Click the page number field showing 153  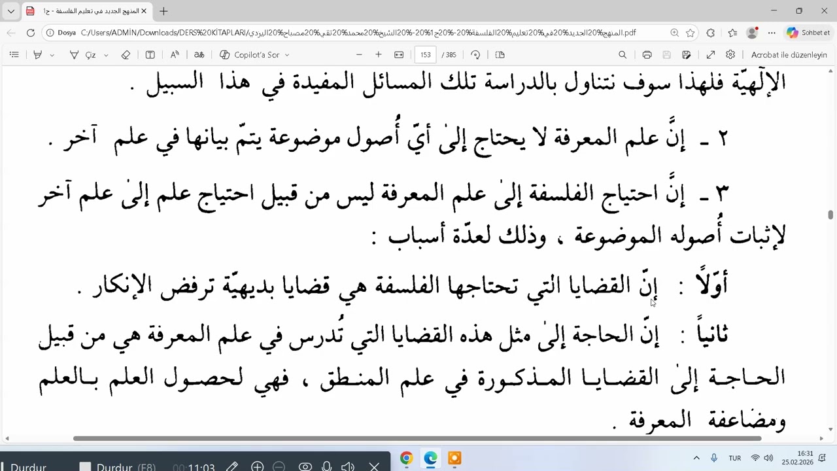[426, 55]
